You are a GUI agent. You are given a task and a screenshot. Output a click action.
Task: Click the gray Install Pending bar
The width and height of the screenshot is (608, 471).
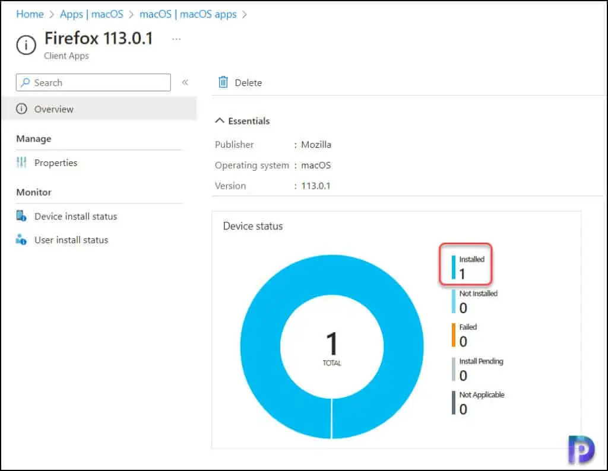pos(454,369)
